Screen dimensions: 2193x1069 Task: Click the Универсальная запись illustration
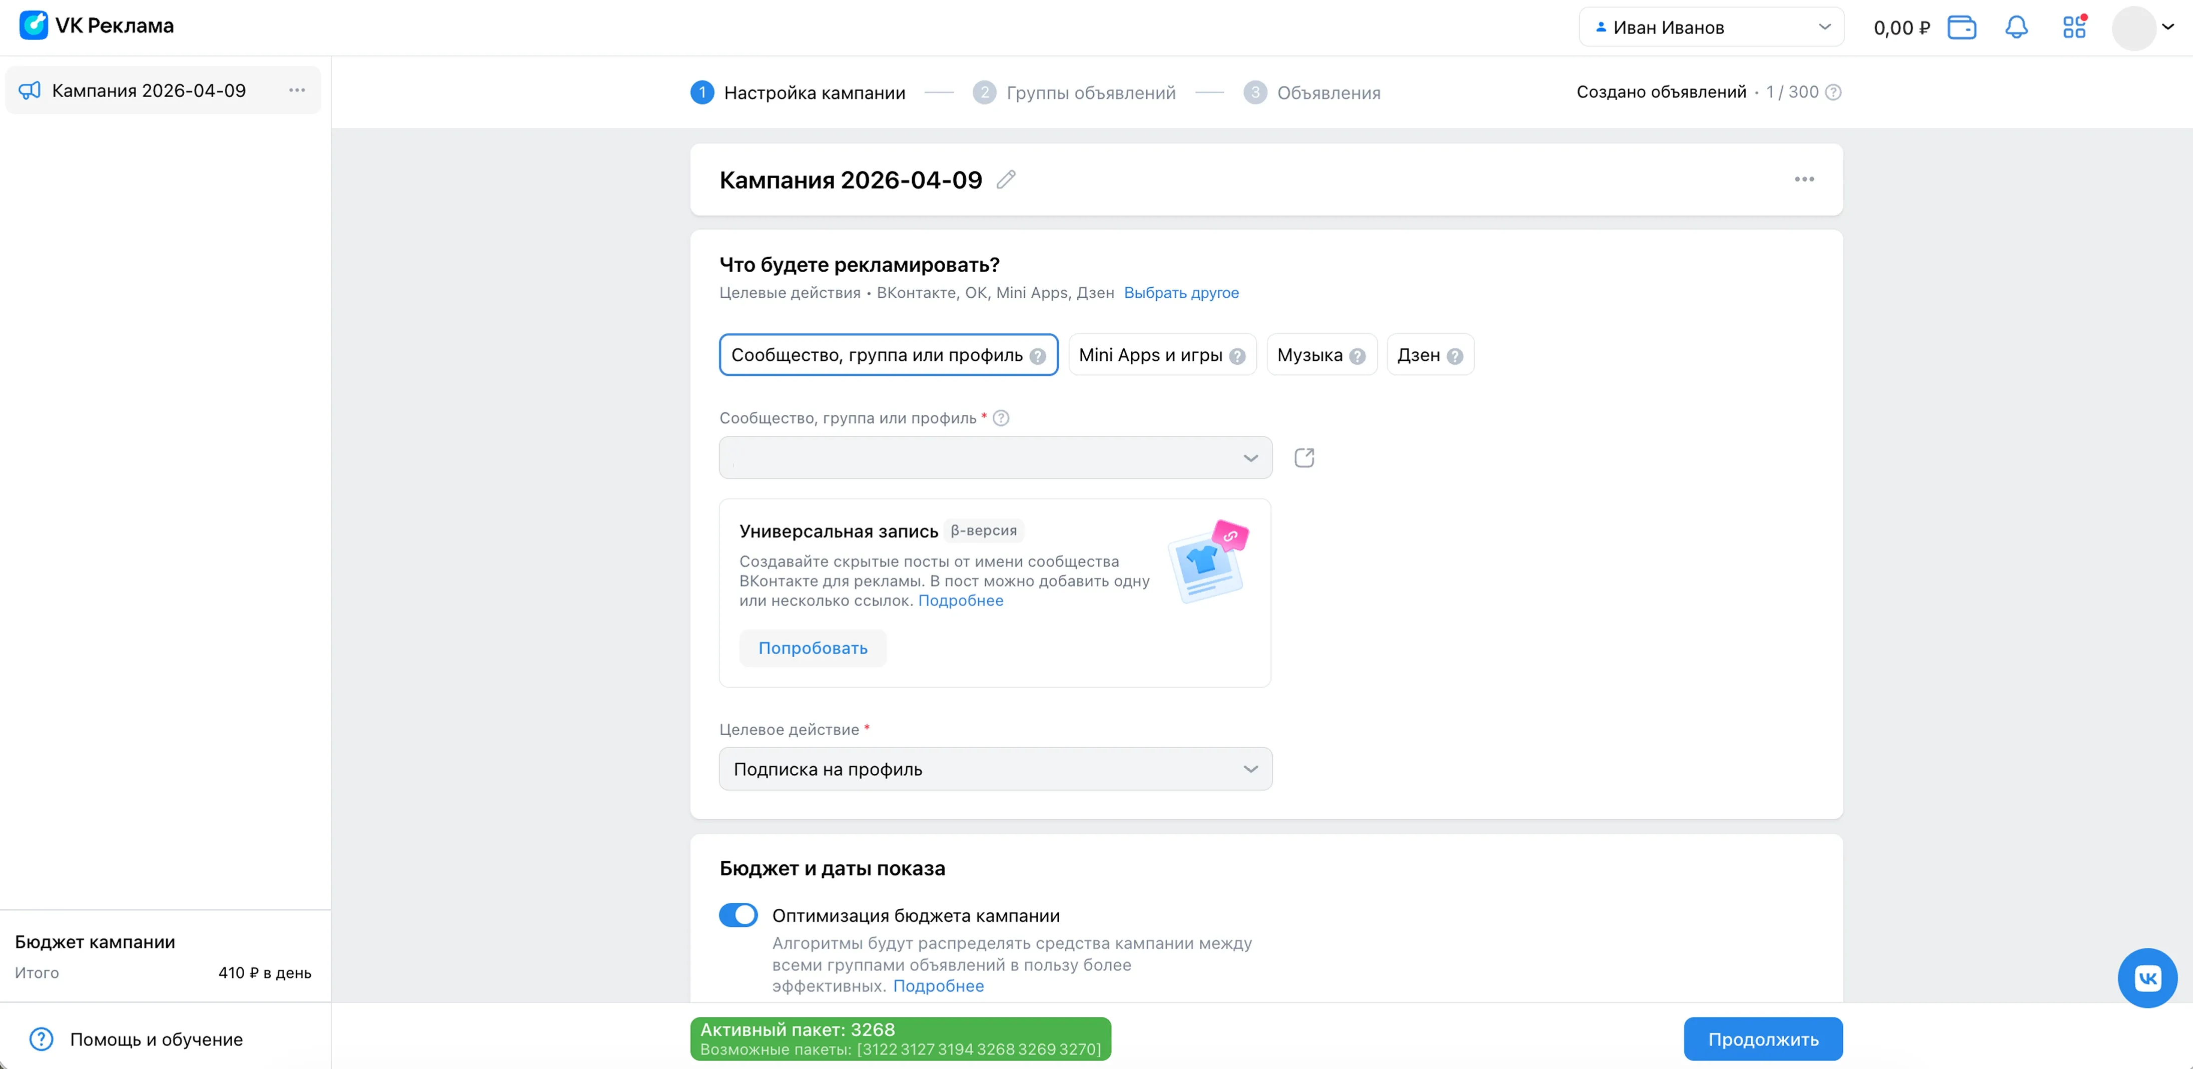point(1209,562)
